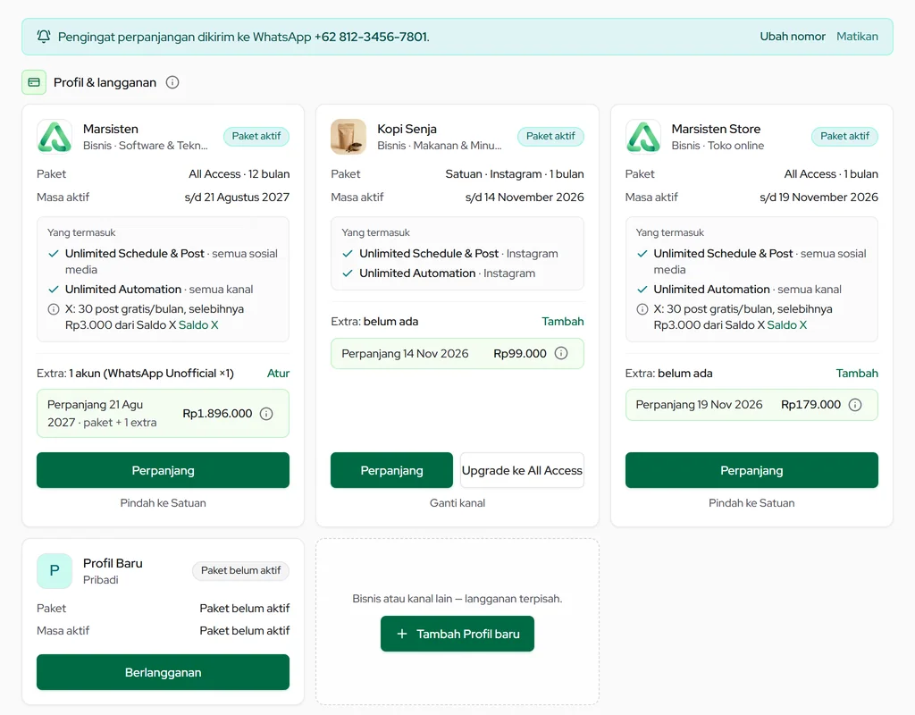The image size is (915, 715).
Task: Click the renewal box Perpanjang 19 Nov 2026
Action: click(x=751, y=405)
